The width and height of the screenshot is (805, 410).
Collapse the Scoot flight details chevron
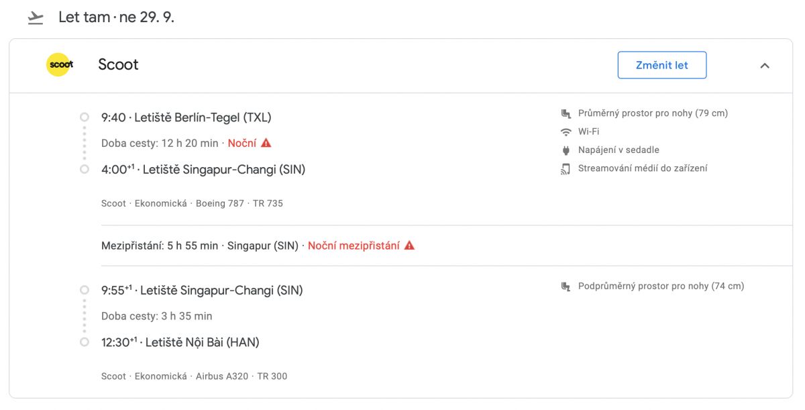point(765,66)
